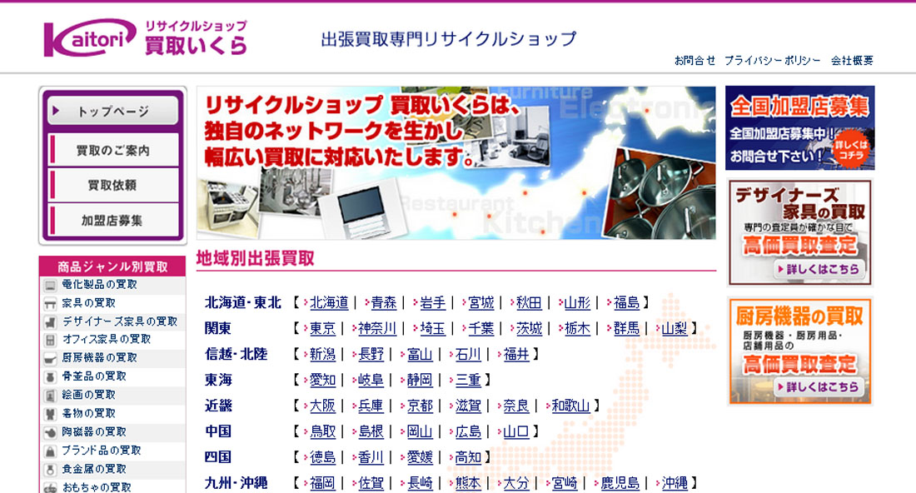This screenshot has width=916, height=493.
Task: Select the 東京 prefecture link
Action: coord(322,328)
